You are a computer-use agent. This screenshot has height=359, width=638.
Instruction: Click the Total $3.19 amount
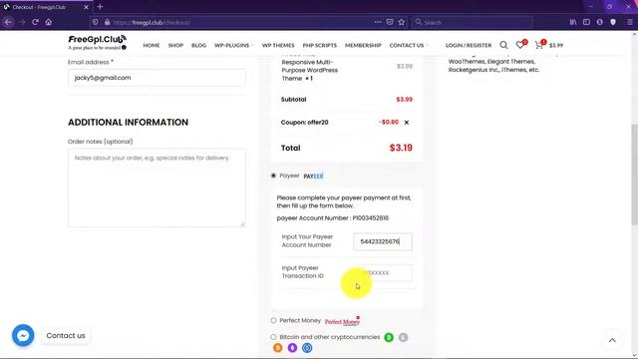point(401,148)
